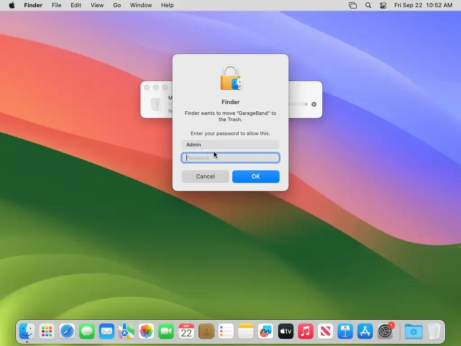Open Spotlight search in menu bar
This screenshot has height=346, width=461.
click(x=368, y=5)
